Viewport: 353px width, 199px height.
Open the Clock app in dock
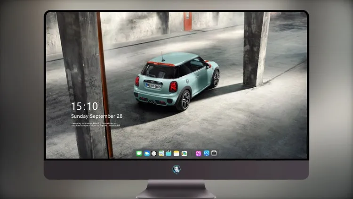click(x=154, y=153)
